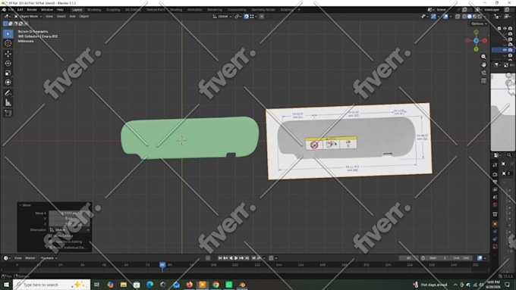Screen dimensions: 516x290
Task: Toggle snapping magnet in the header
Action: click(246, 16)
